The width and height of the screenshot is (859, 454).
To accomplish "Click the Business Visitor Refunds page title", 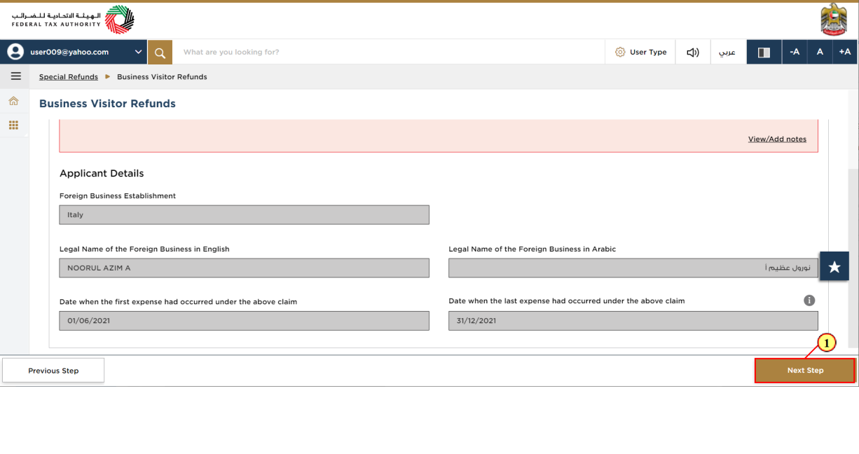I will [x=107, y=104].
